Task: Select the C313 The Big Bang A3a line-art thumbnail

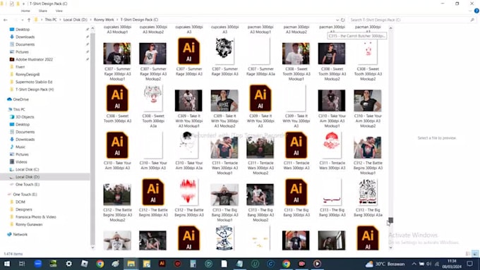Action: point(368,192)
